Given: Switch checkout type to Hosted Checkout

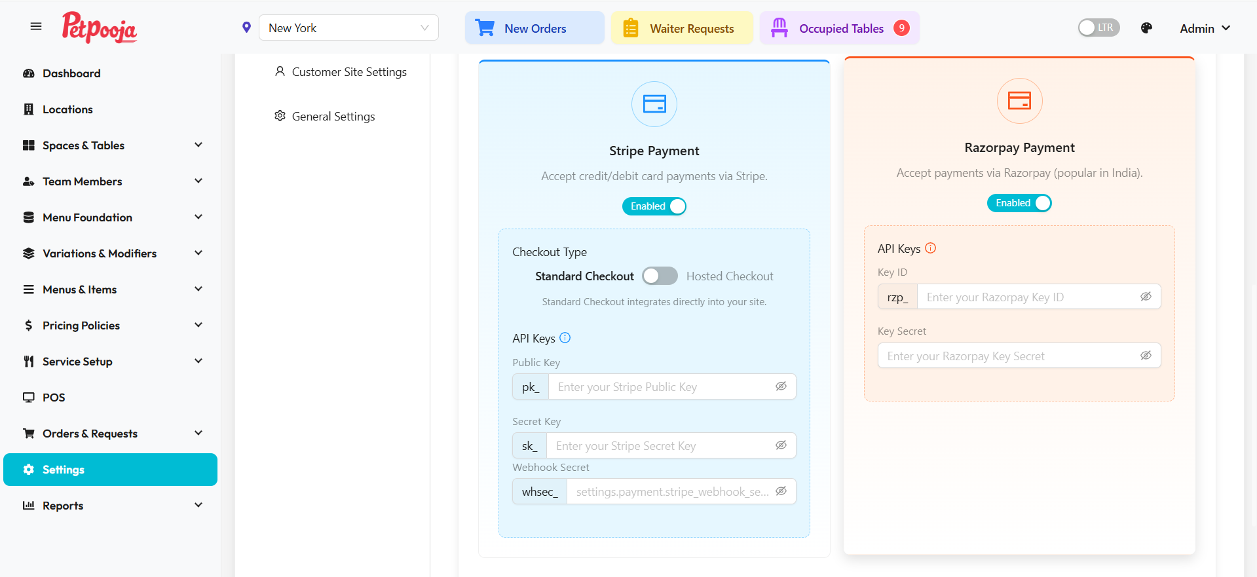Looking at the screenshot, I should coord(660,276).
